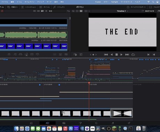Open the File menu
This screenshot has height=132, width=160.
5,2
